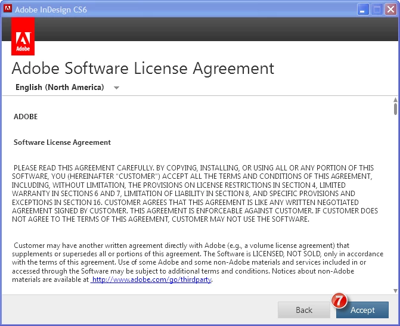Click the 'PLEASE READ THIS AGREEMENT CAREFULLY' paragraph
This screenshot has height=326, width=400.
(195, 193)
